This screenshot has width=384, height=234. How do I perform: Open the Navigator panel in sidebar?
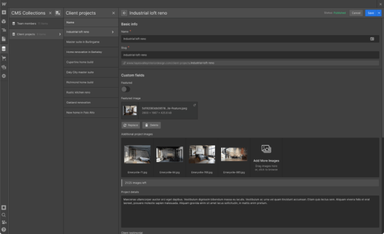[4, 30]
